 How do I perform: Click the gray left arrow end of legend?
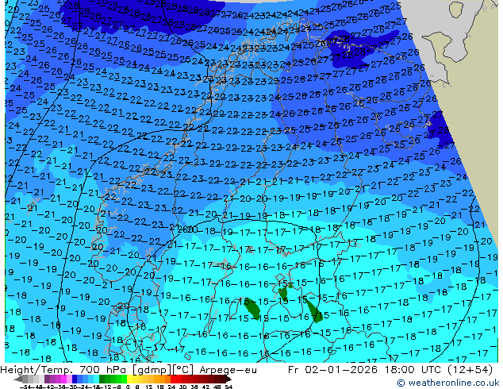18,379
